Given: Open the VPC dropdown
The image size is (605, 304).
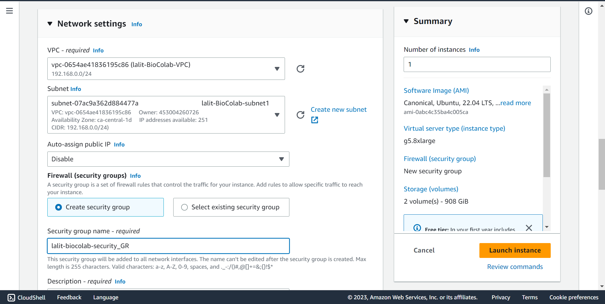Looking at the screenshot, I should click(166, 69).
